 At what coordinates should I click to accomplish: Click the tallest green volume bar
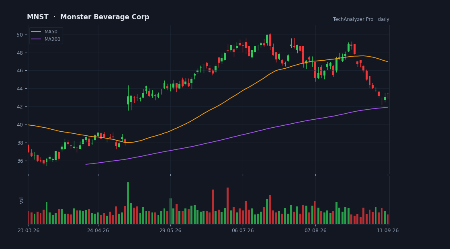(x=128, y=203)
